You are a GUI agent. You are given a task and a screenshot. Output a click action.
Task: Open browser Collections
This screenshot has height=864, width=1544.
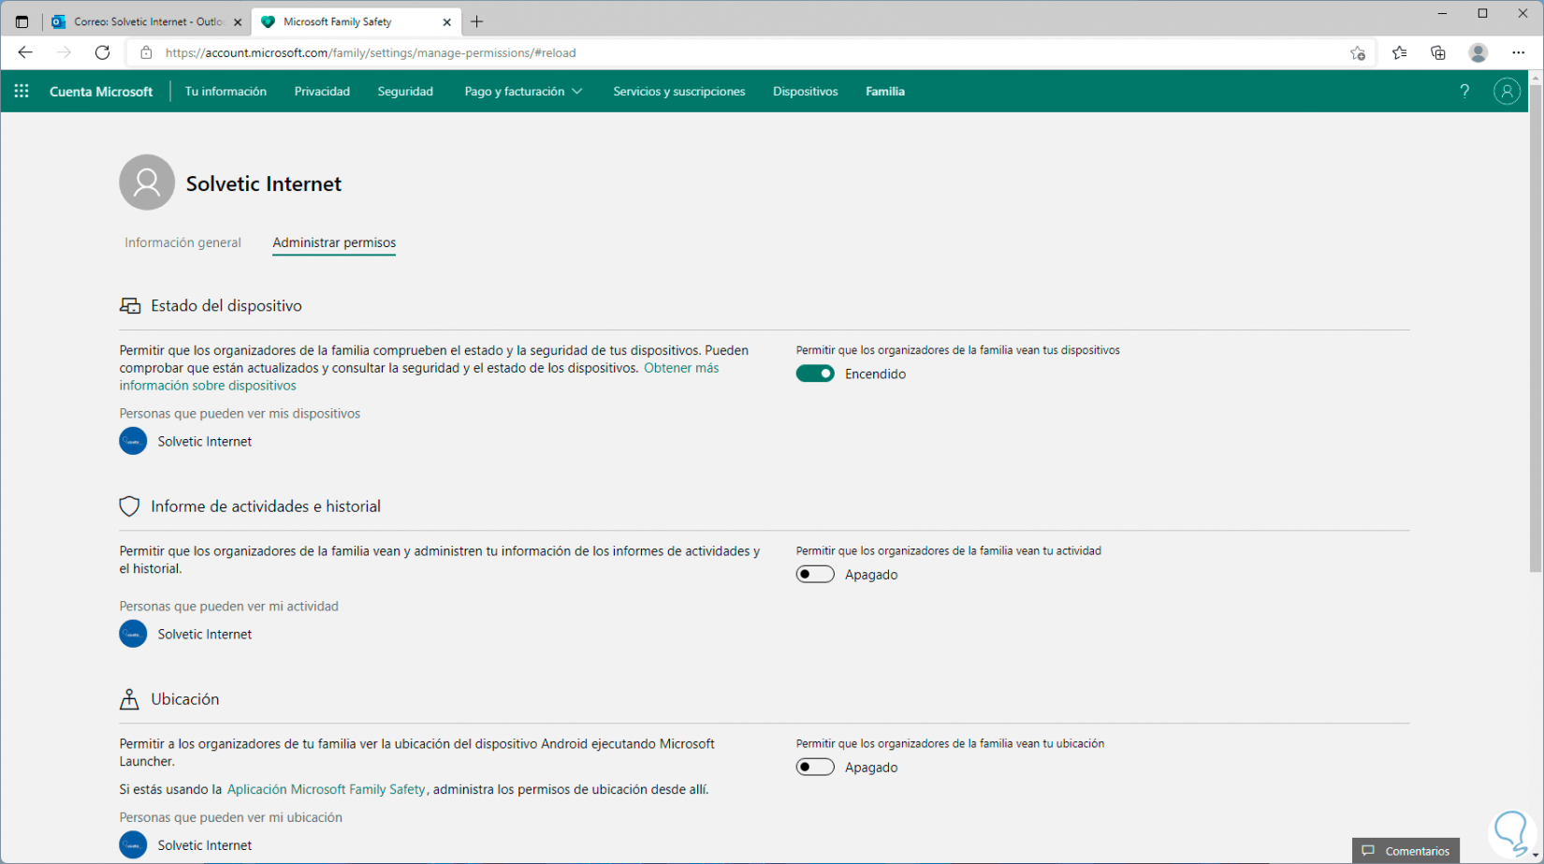click(x=1438, y=52)
